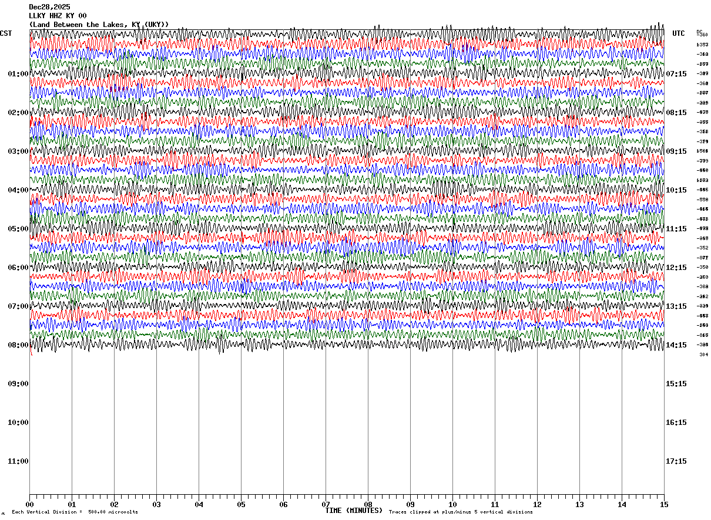Click the Land Between the Lakes station title
711x520 pixels.
(99, 25)
